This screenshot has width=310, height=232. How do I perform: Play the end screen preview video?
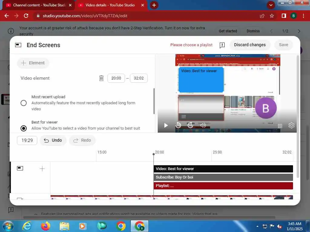[x=166, y=125]
